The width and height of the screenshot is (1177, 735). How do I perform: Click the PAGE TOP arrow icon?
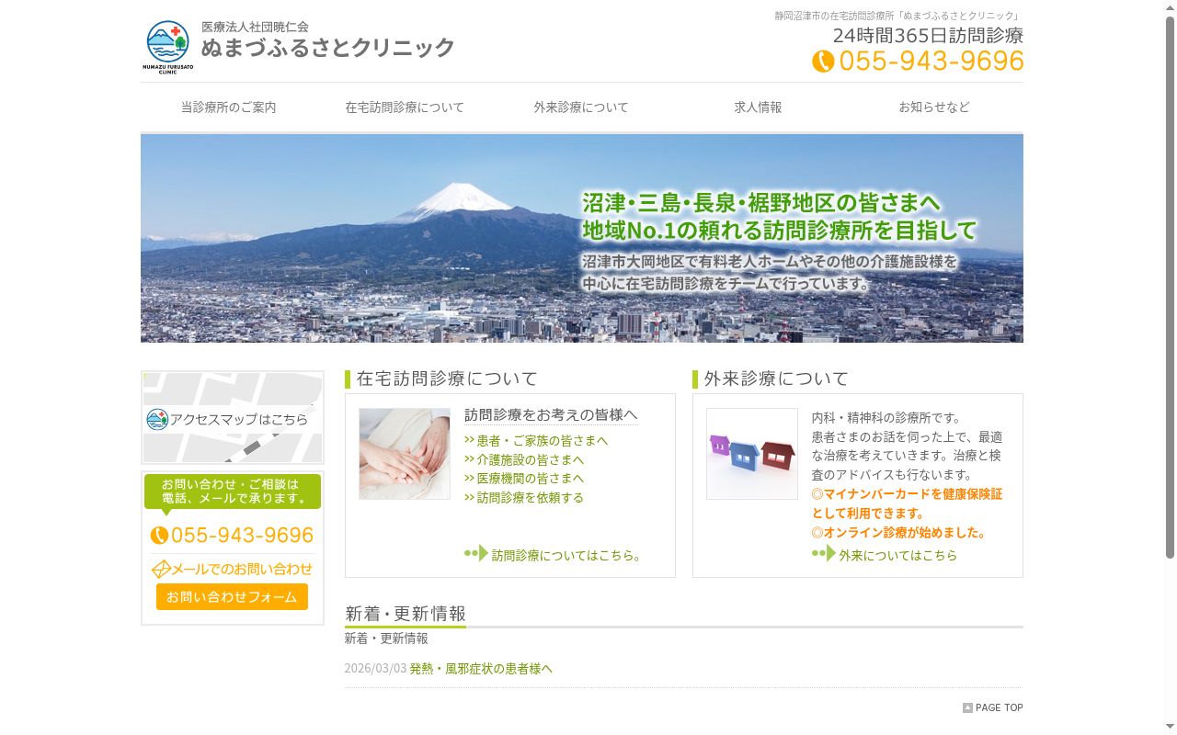click(x=967, y=707)
